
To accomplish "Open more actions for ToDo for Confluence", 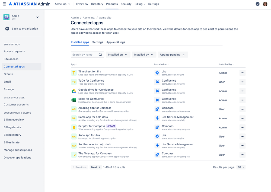I will [x=243, y=82].
